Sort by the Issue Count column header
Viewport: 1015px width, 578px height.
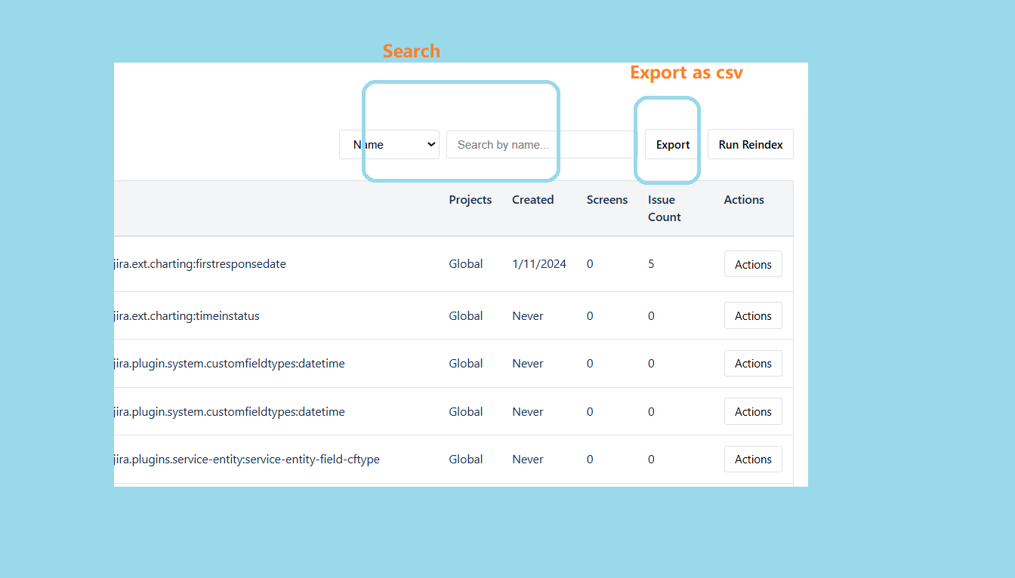click(x=663, y=208)
